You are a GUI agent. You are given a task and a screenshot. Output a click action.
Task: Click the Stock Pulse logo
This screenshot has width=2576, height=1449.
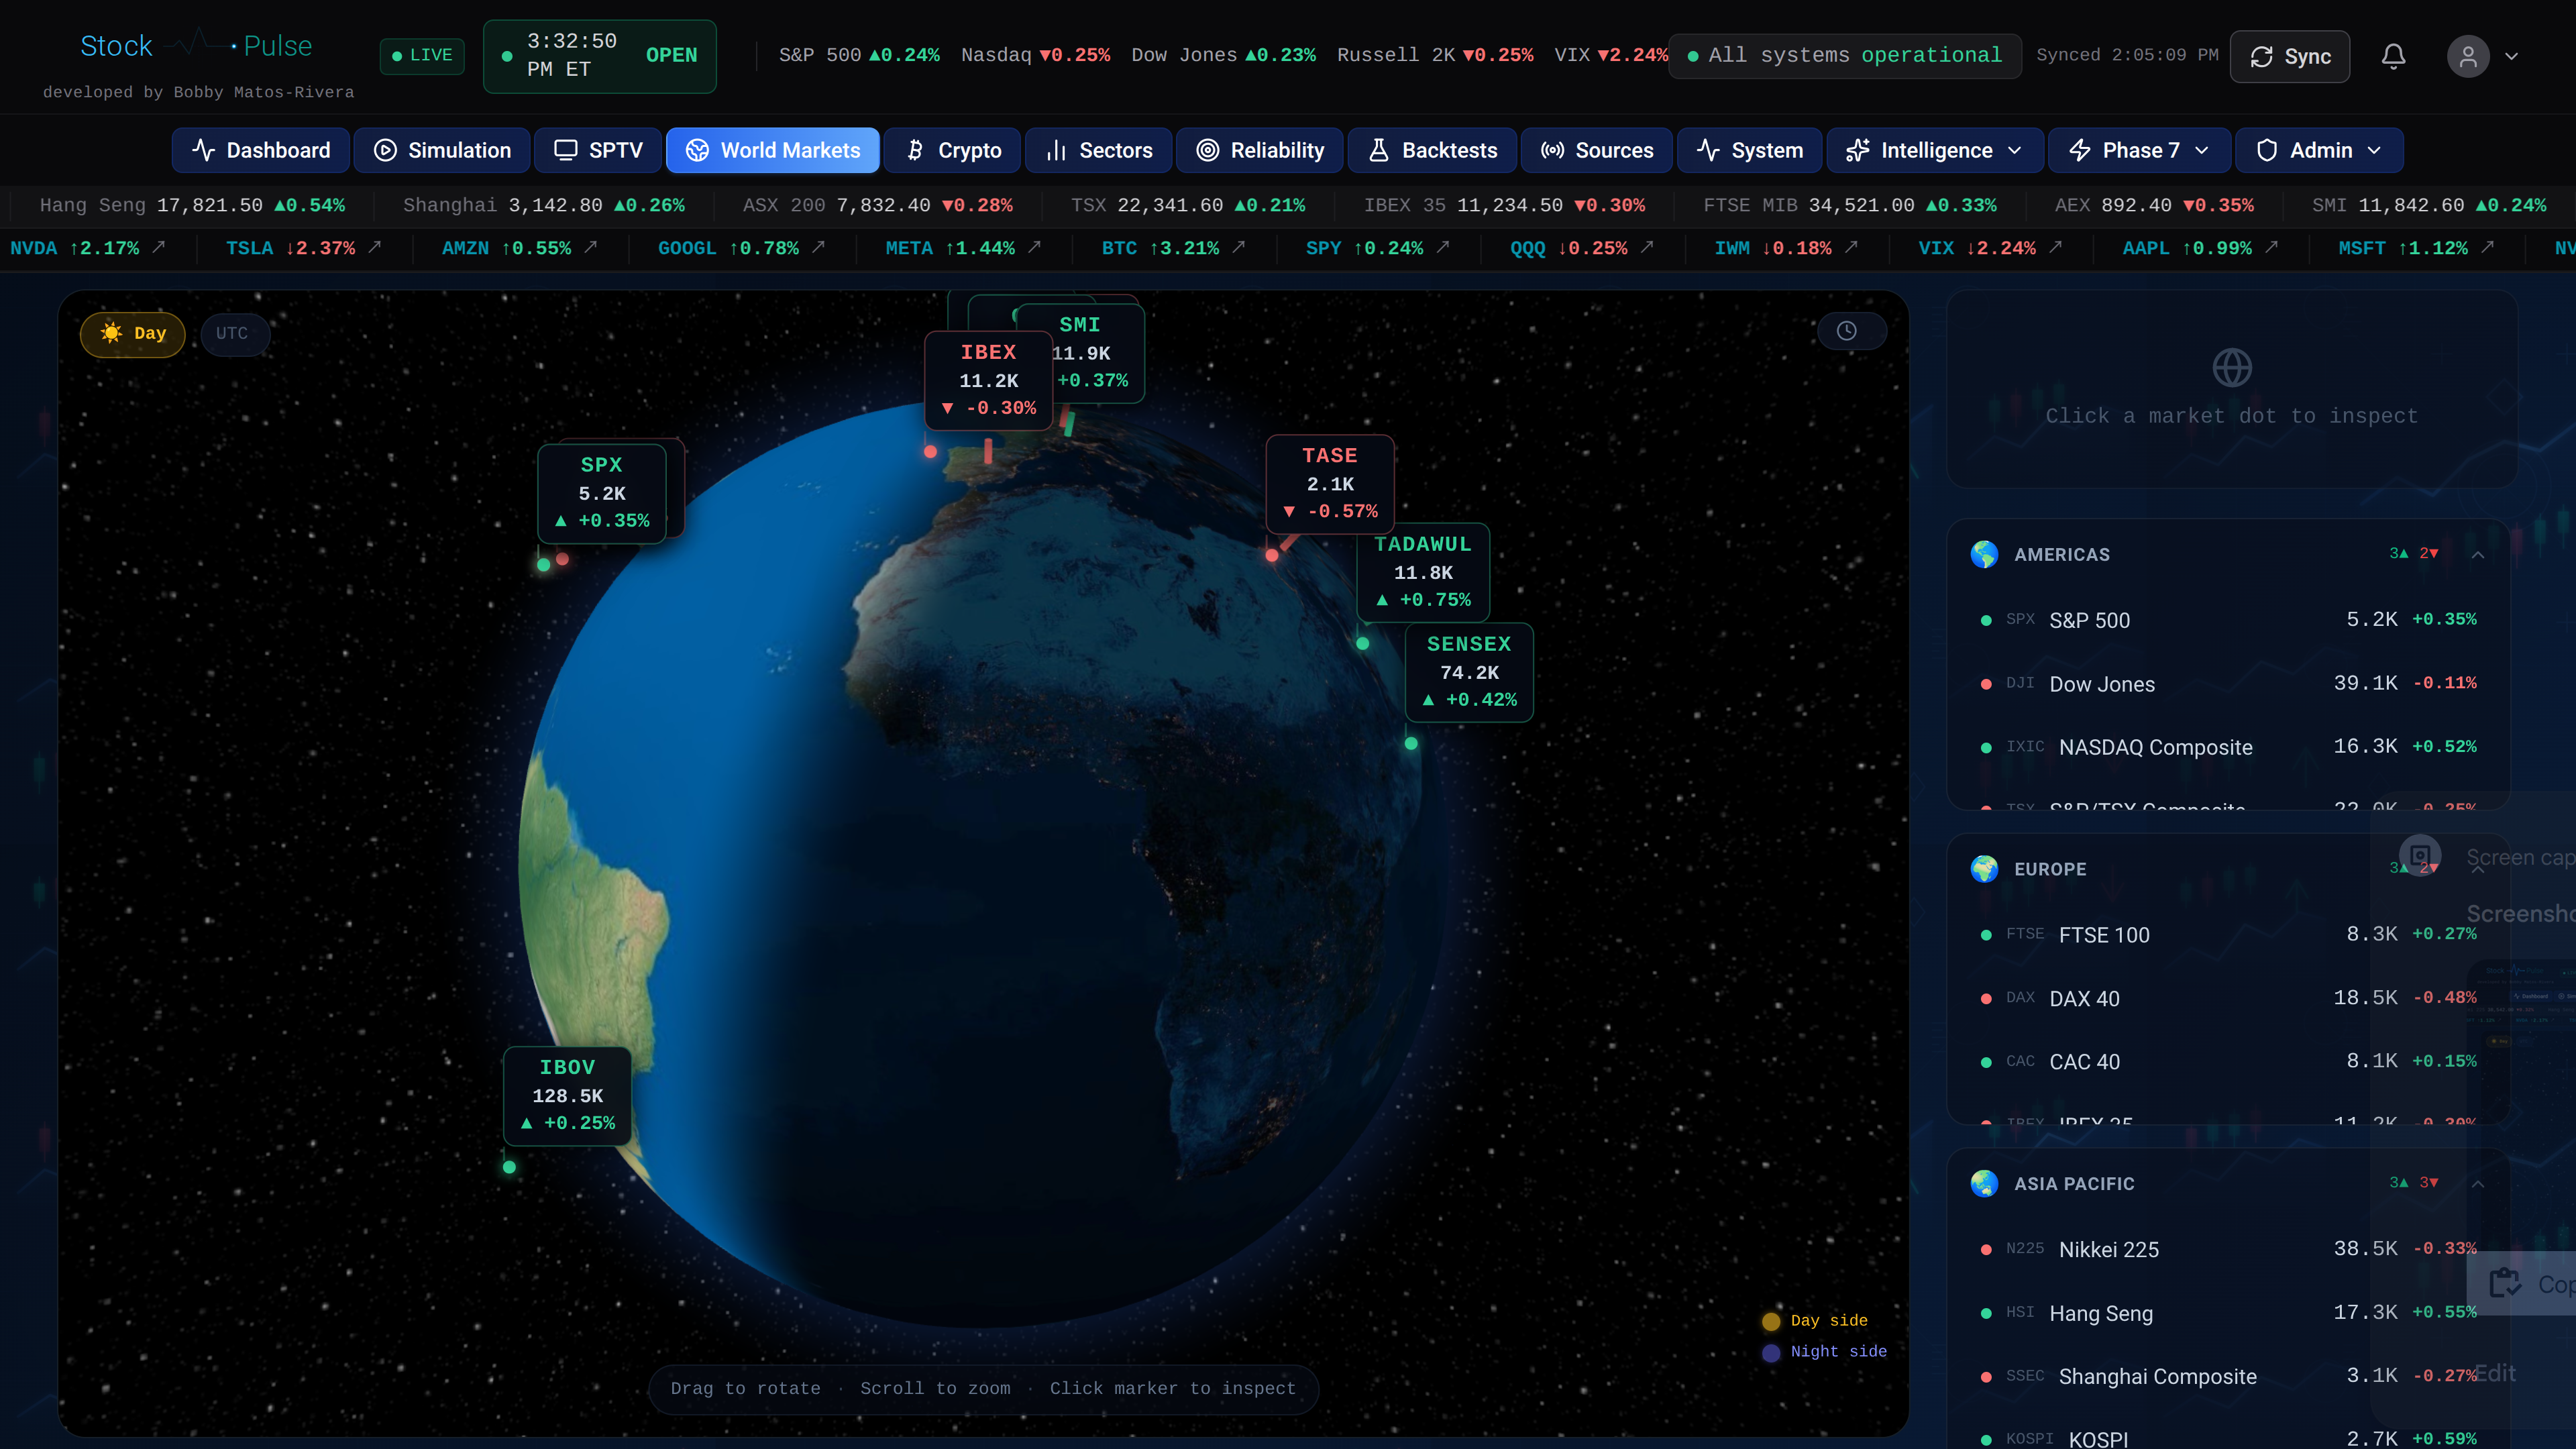pos(196,46)
